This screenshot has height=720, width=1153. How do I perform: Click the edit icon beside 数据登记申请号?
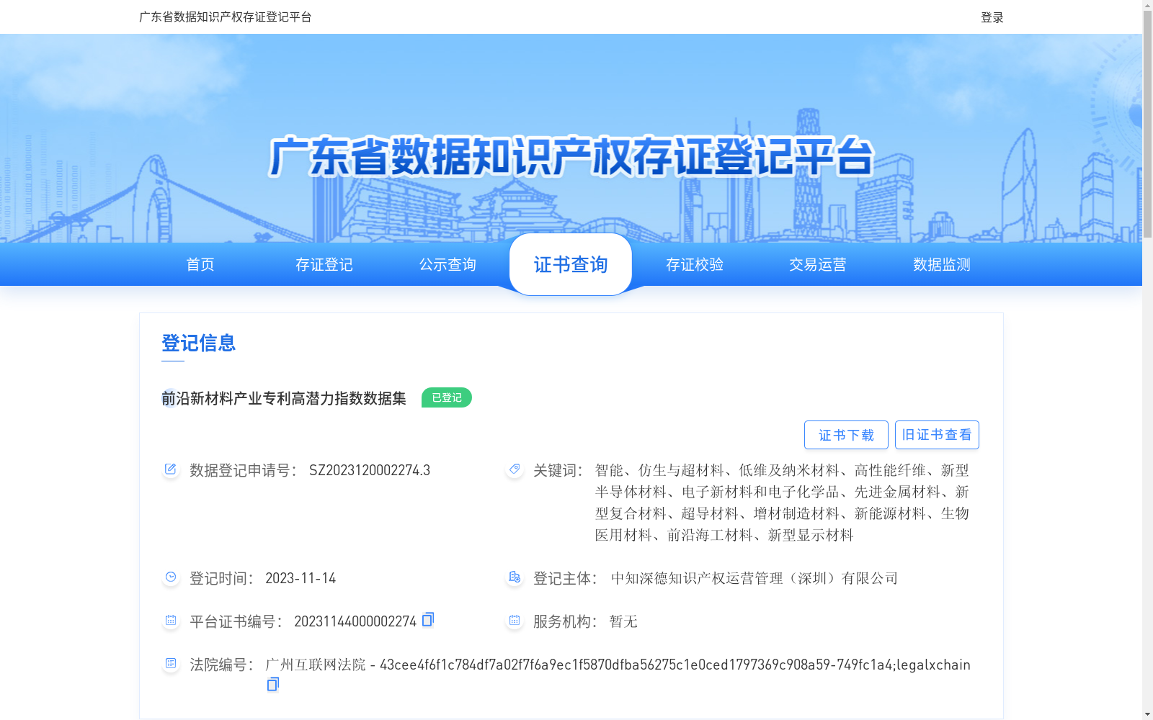171,469
